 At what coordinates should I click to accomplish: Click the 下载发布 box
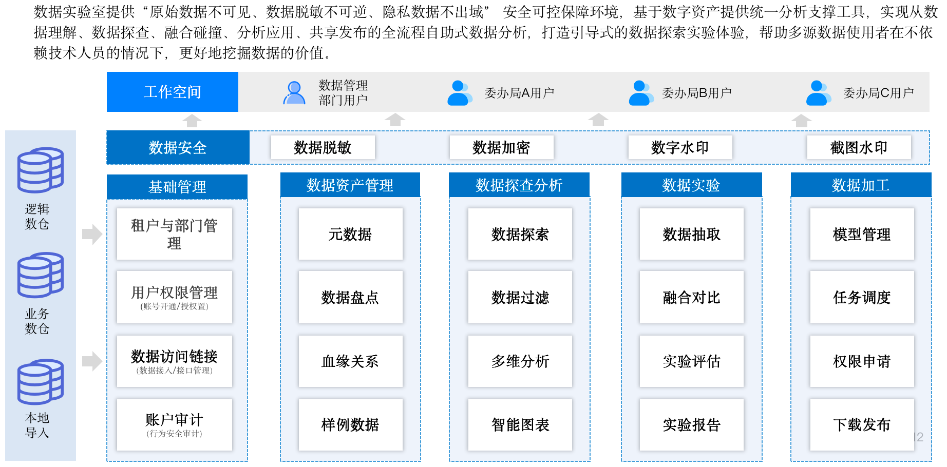(862, 425)
